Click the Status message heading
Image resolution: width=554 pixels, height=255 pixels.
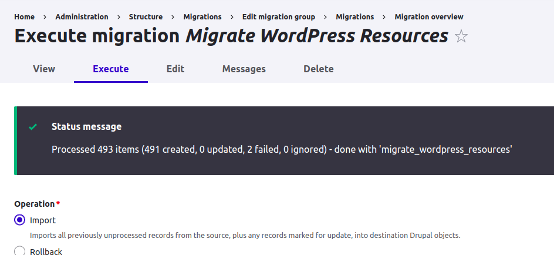(87, 126)
